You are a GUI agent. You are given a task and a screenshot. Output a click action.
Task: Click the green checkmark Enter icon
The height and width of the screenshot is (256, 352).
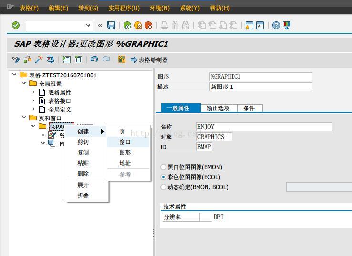16,25
